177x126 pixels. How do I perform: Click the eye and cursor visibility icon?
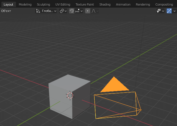pyautogui.click(x=159, y=11)
